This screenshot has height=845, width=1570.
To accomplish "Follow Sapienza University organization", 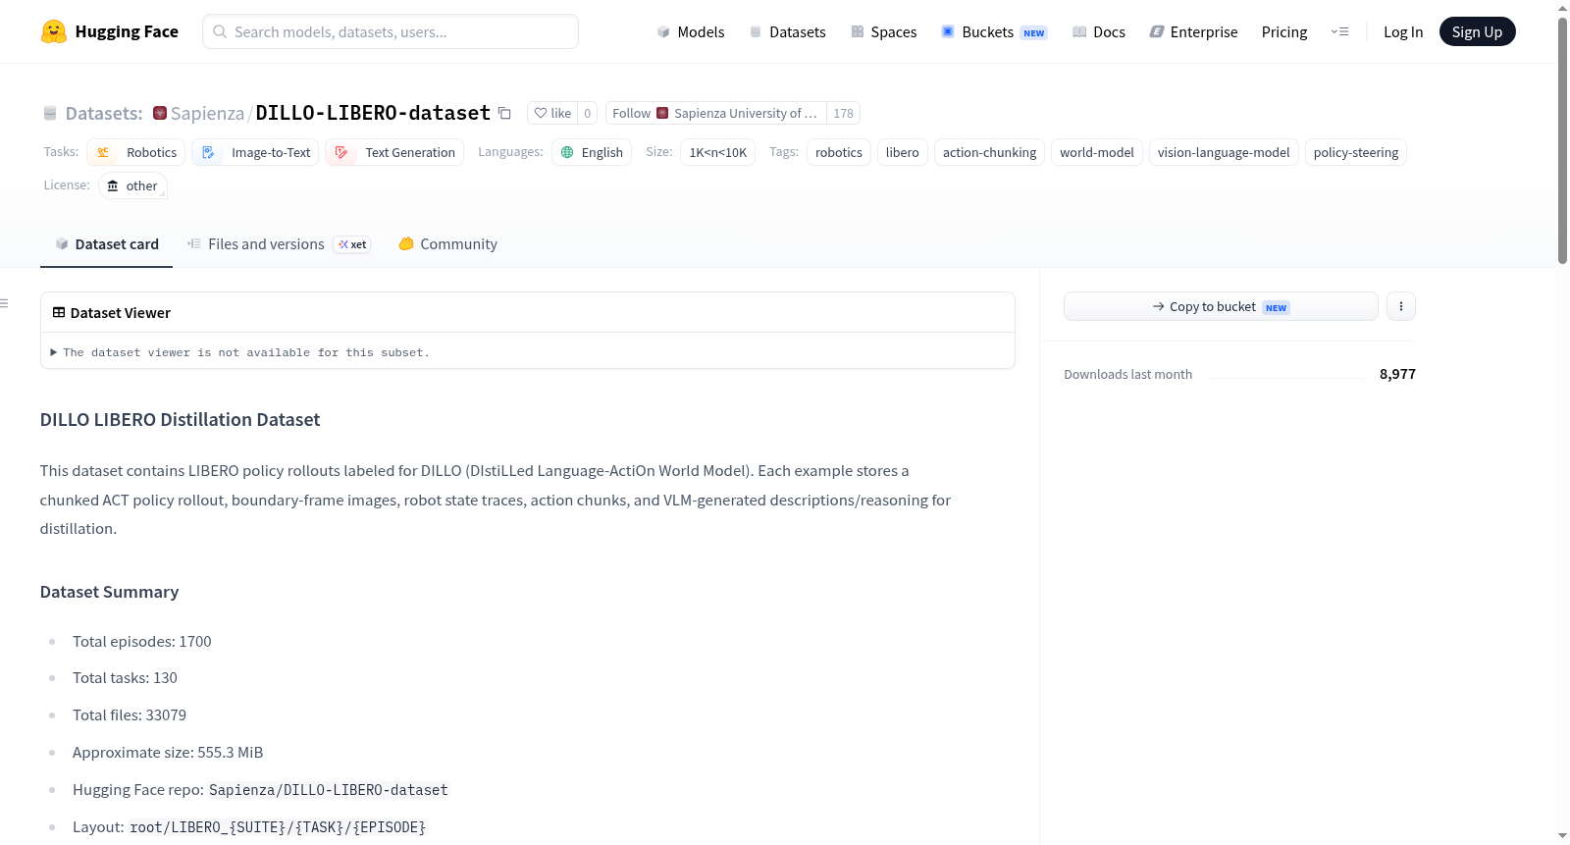I will pos(716,113).
